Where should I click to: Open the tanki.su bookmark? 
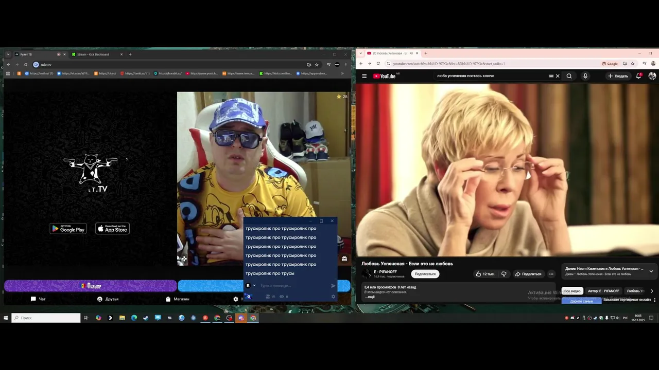(135, 73)
